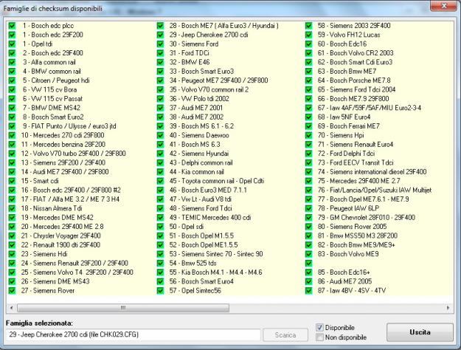
Task: Select '85 - Bosch Edc16+'
Action: [344, 272]
